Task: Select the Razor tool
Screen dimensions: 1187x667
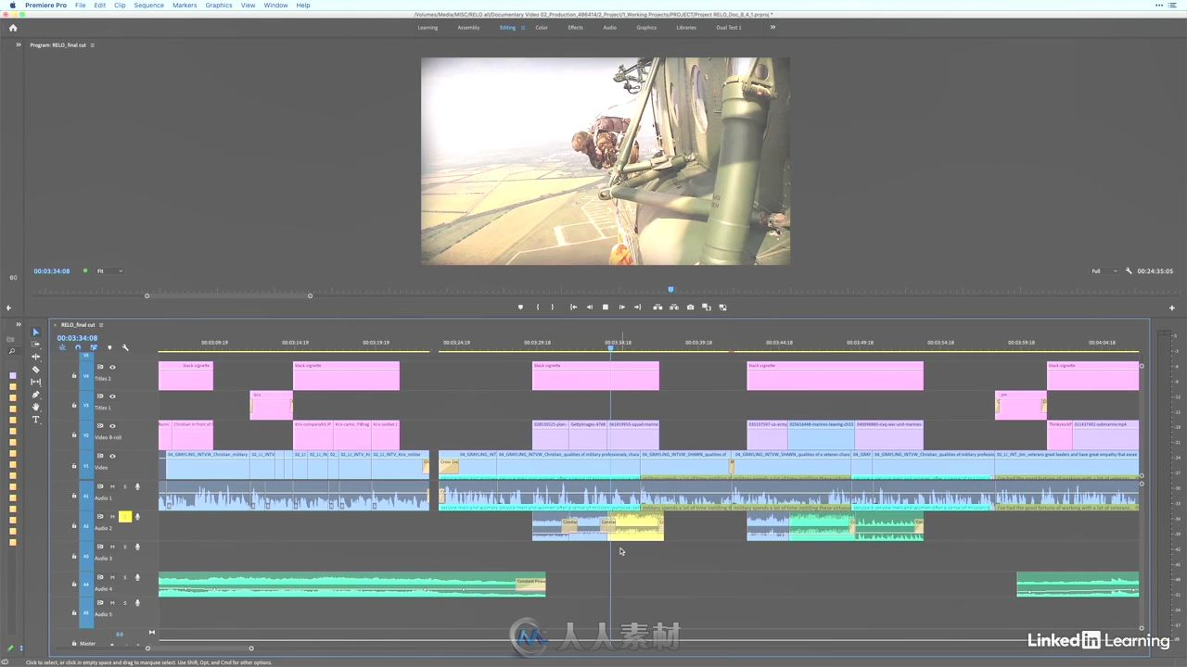Action: click(36, 370)
